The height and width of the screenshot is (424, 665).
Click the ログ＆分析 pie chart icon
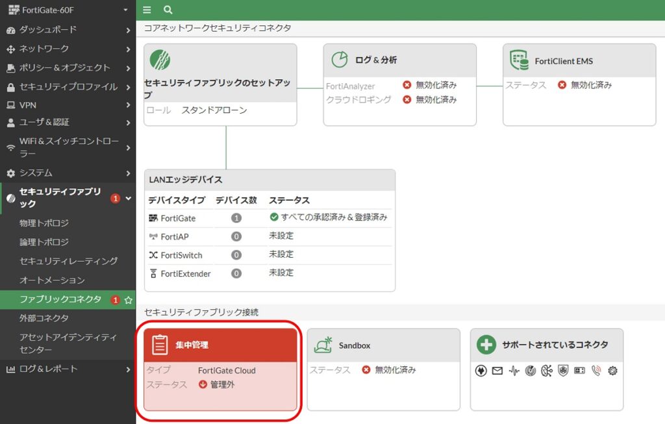point(340,60)
